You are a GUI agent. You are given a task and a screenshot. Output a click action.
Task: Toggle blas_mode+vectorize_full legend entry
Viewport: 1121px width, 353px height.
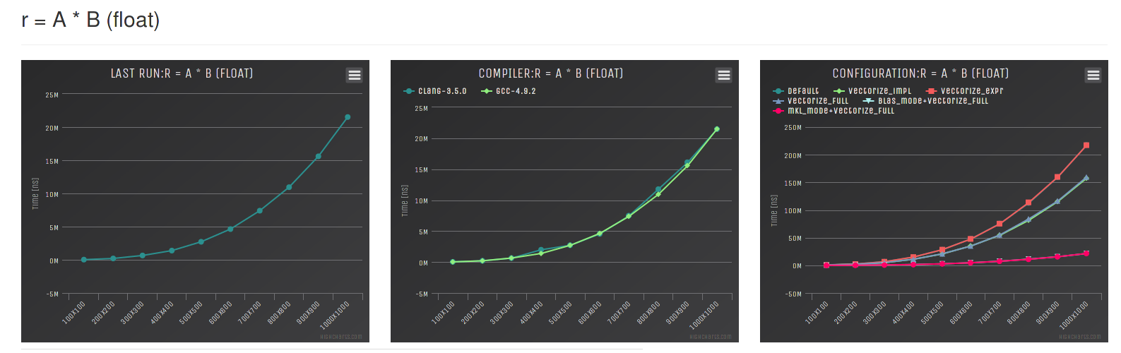926,101
